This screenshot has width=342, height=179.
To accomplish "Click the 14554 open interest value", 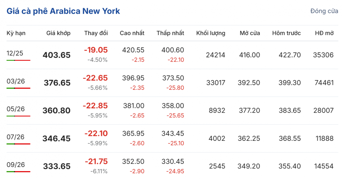I will (x=324, y=166).
